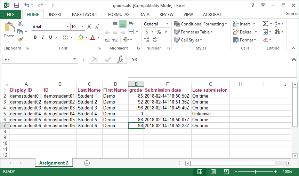Click Delete cells button
This screenshot has height=176, width=299.
[242, 32]
